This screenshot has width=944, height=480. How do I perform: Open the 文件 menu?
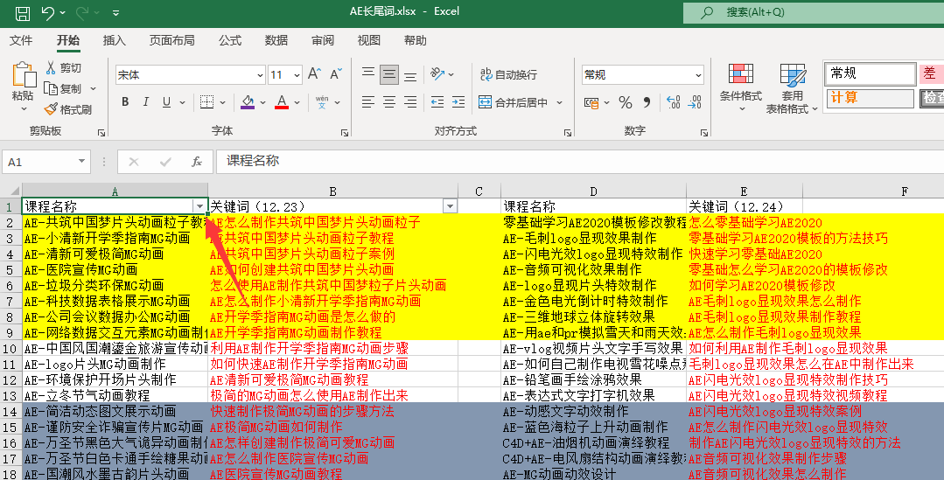21,40
